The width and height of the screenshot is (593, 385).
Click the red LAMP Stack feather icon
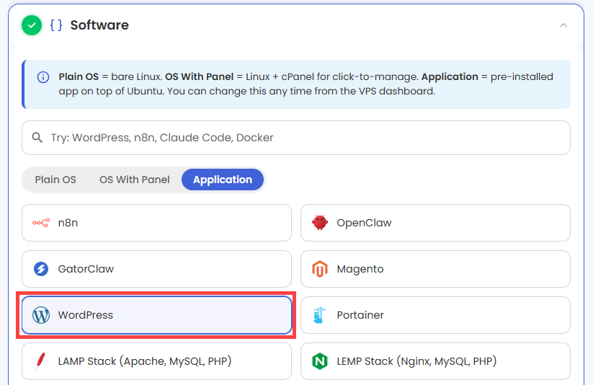[40, 360]
